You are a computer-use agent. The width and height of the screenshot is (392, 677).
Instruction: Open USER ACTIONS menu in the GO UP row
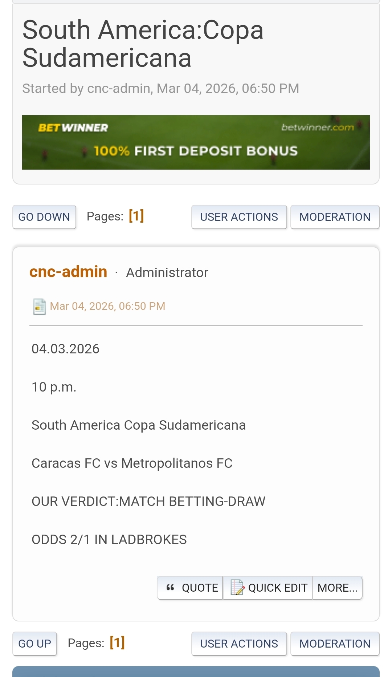[239, 644]
